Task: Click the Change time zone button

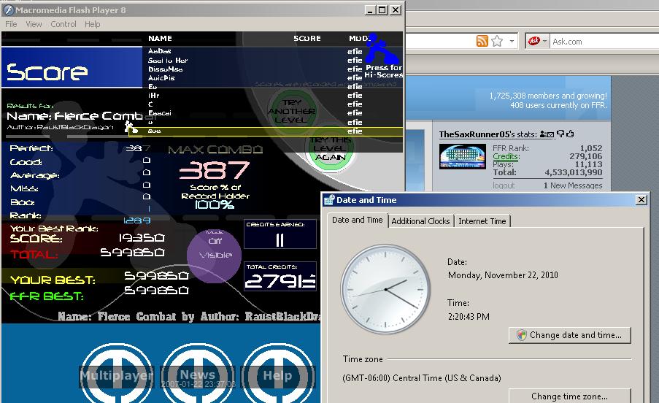Action: tap(569, 396)
